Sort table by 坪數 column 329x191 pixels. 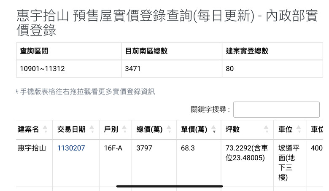click(247, 129)
